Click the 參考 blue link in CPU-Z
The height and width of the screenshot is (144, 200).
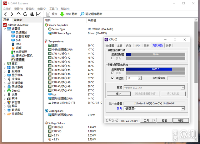coord(119,109)
